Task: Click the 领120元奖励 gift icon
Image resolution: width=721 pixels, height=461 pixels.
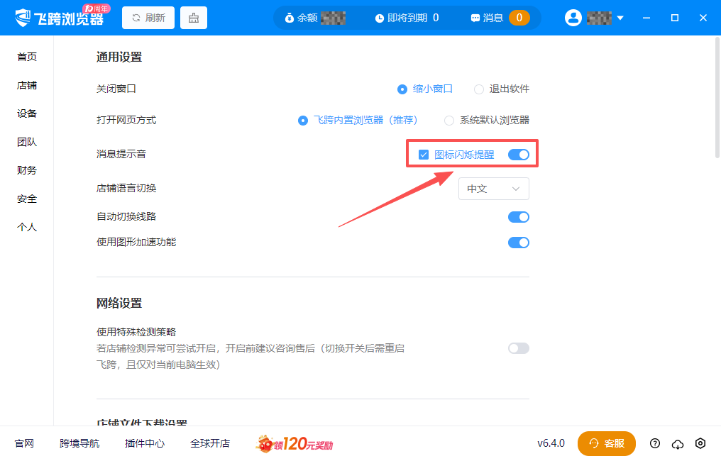Action: [x=265, y=443]
